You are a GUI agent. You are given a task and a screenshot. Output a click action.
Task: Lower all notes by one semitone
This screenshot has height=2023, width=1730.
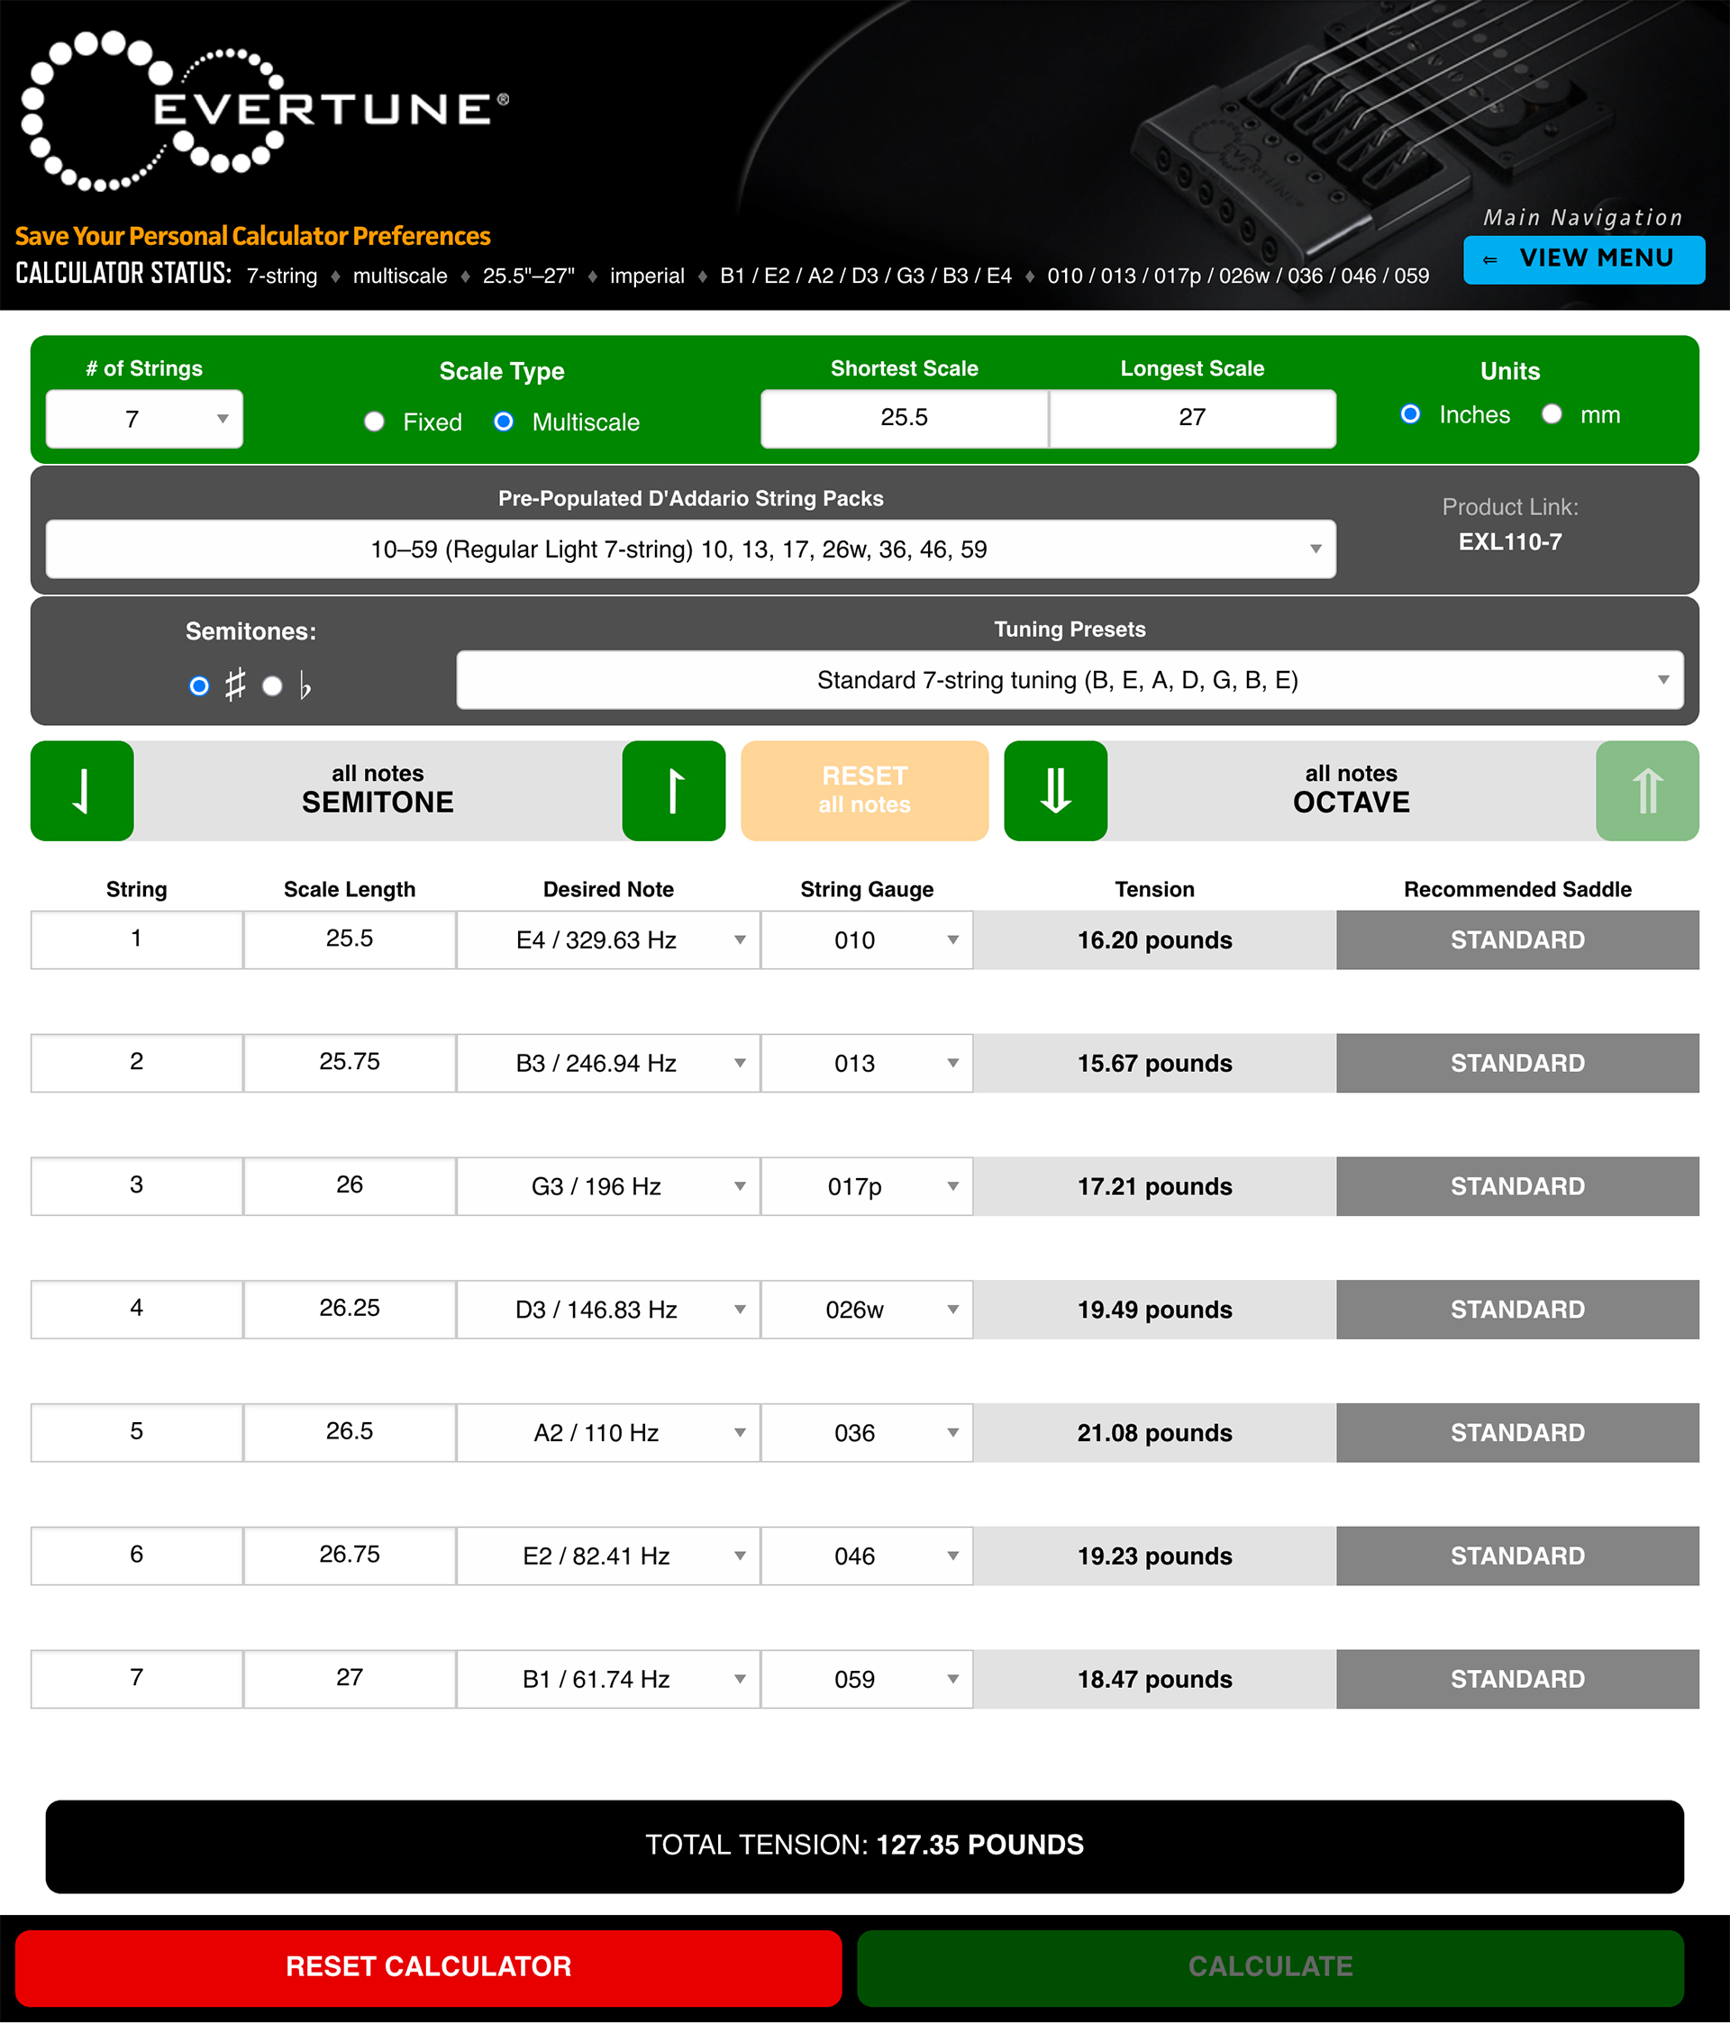pyautogui.click(x=82, y=791)
